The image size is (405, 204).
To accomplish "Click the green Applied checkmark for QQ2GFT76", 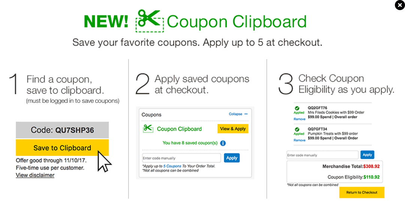I will point(297,108).
